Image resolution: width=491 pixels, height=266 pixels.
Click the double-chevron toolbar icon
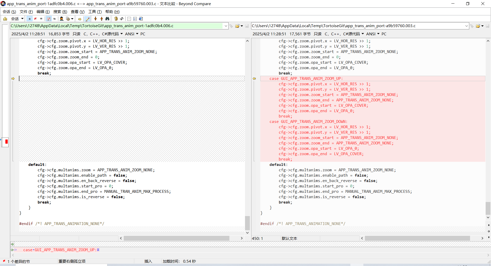(x=129, y=19)
